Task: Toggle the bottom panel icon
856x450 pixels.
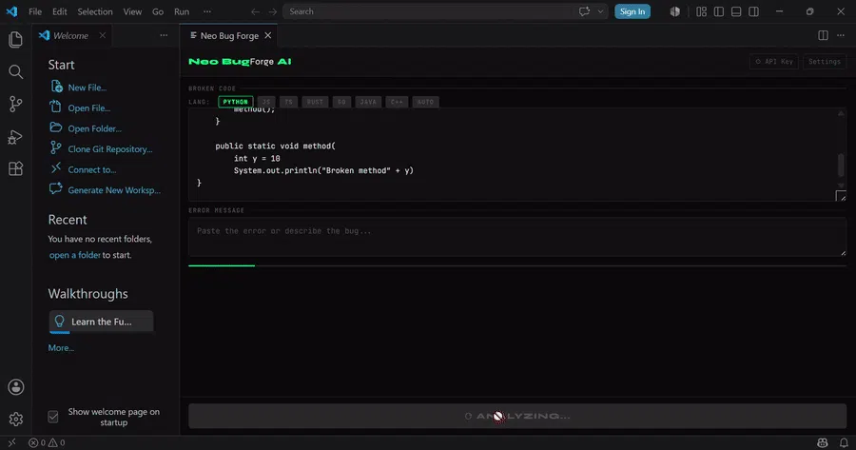Action: 736,11
